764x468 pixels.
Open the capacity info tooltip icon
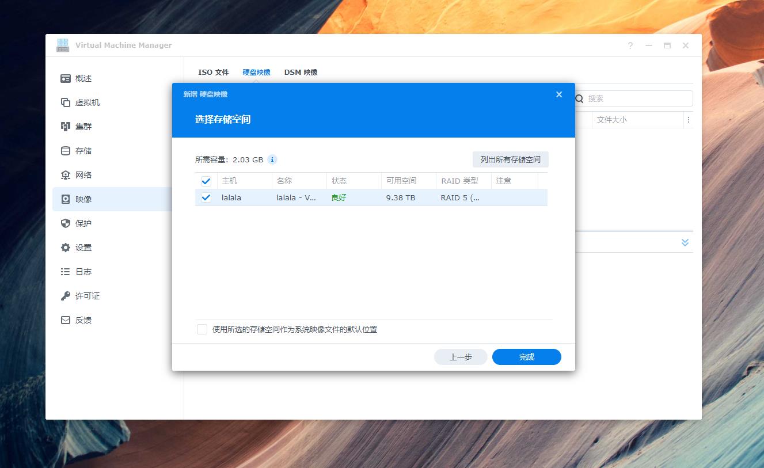point(271,159)
